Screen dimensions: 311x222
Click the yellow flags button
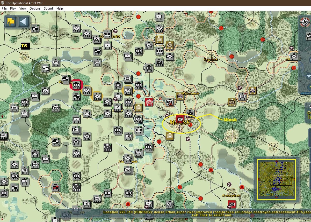pyautogui.click(x=11, y=21)
